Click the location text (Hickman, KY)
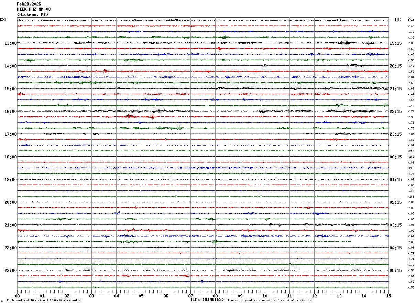Image resolution: width=416 pixels, height=305 pixels. coord(33,14)
